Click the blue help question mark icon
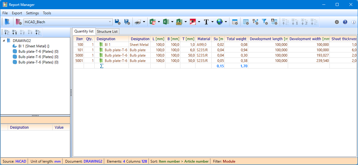The width and height of the screenshot is (358, 165). [345, 22]
